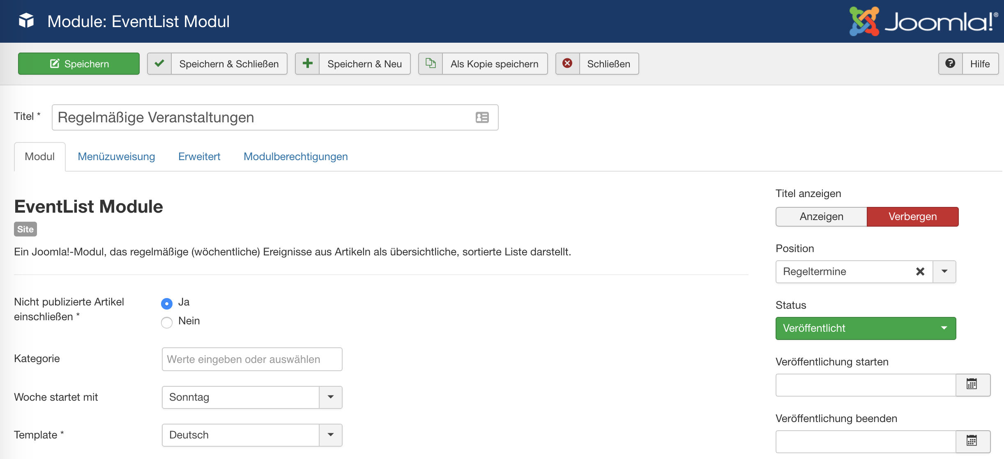The image size is (1004, 459).
Task: Click the module cube icon in header
Action: [26, 21]
